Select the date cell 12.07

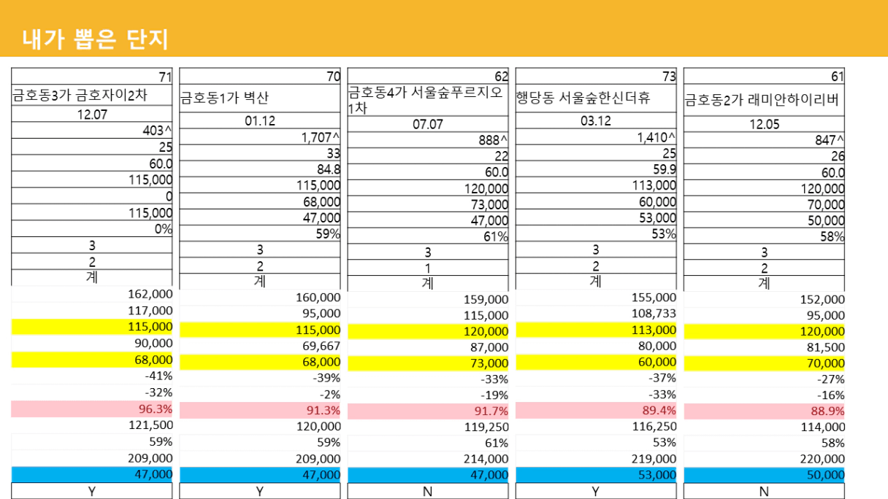[x=92, y=114]
